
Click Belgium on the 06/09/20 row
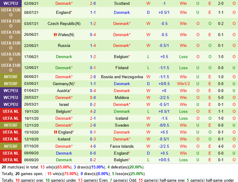pyautogui.click(x=122, y=160)
